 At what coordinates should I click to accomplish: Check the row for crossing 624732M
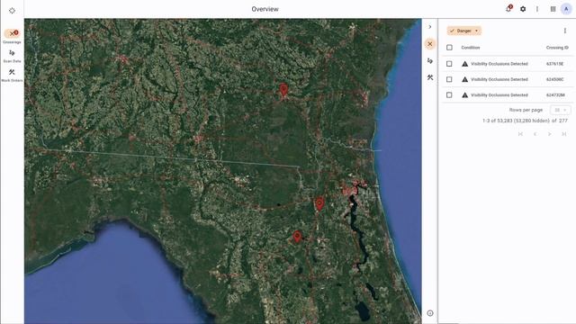click(449, 94)
